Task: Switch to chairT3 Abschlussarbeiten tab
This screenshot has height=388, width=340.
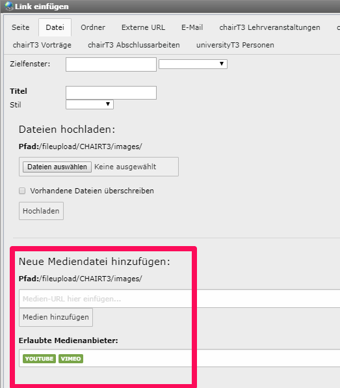Action: pyautogui.click(x=134, y=45)
